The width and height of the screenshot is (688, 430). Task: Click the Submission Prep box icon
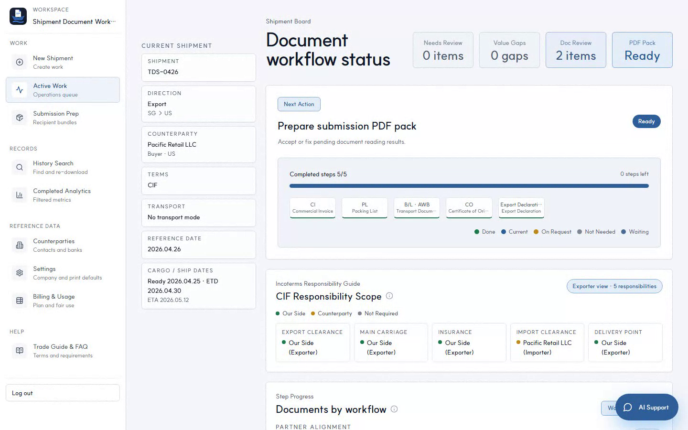coord(20,118)
